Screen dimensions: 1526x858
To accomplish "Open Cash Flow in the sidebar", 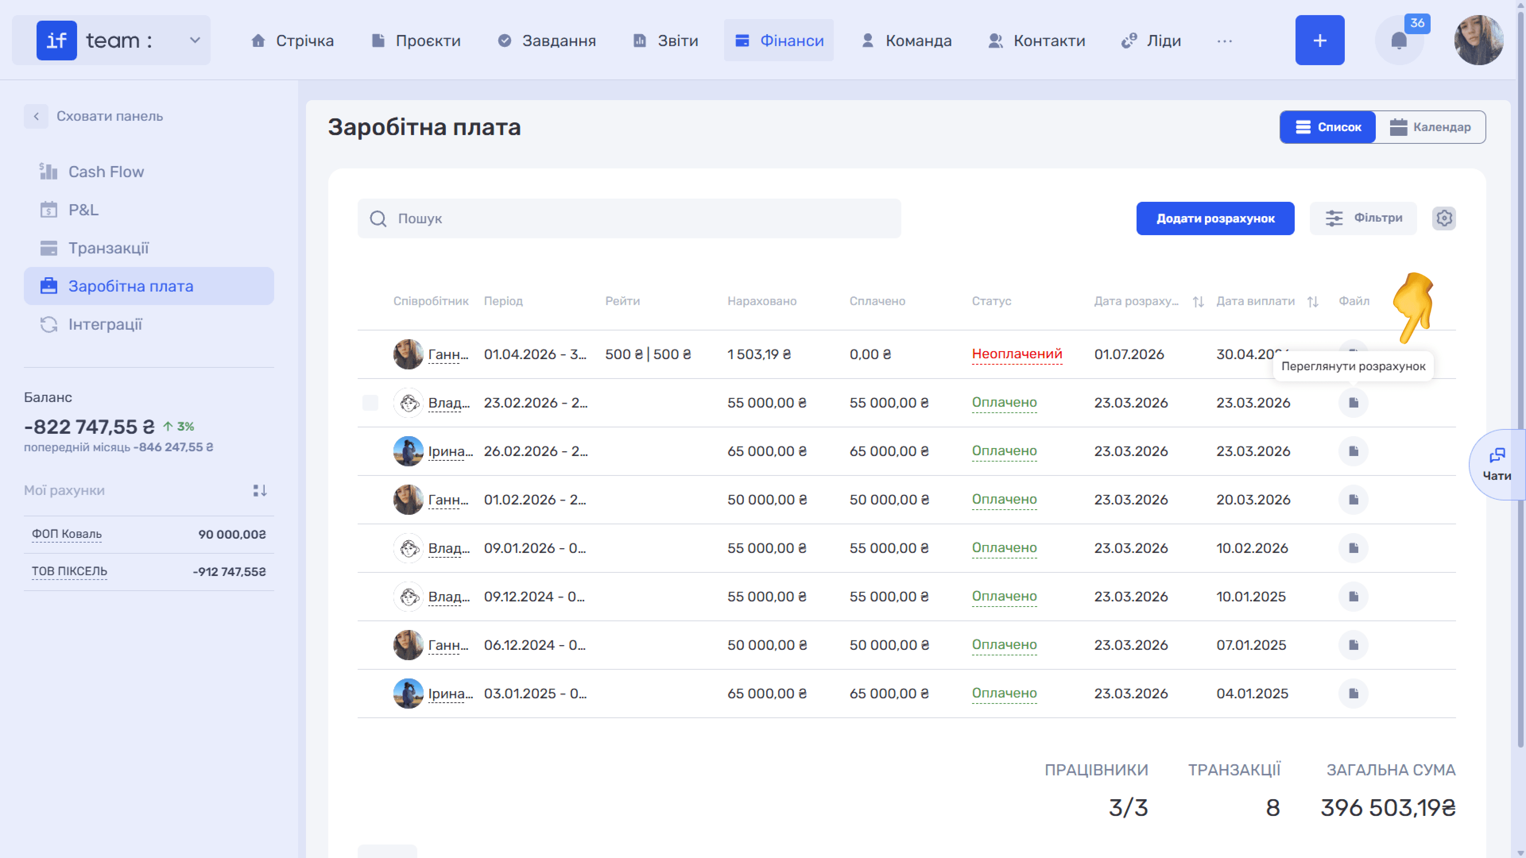I will 149,172.
